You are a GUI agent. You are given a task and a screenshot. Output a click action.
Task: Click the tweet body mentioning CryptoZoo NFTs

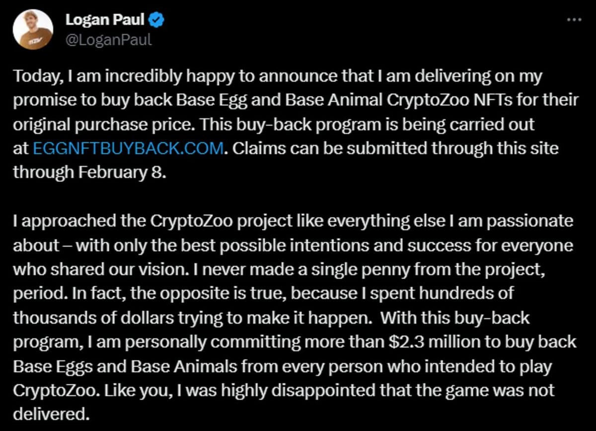tap(298, 99)
